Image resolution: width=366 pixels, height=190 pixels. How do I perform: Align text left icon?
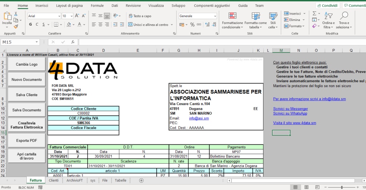(x=94, y=24)
